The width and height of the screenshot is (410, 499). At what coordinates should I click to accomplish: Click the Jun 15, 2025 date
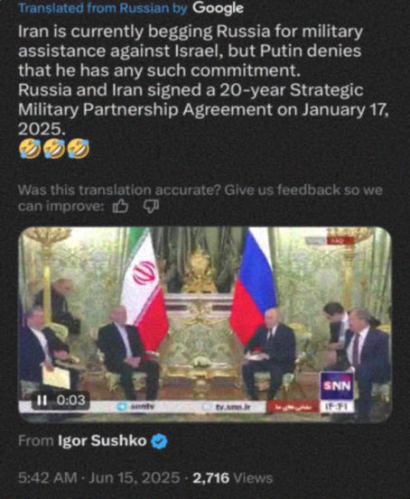(135, 478)
